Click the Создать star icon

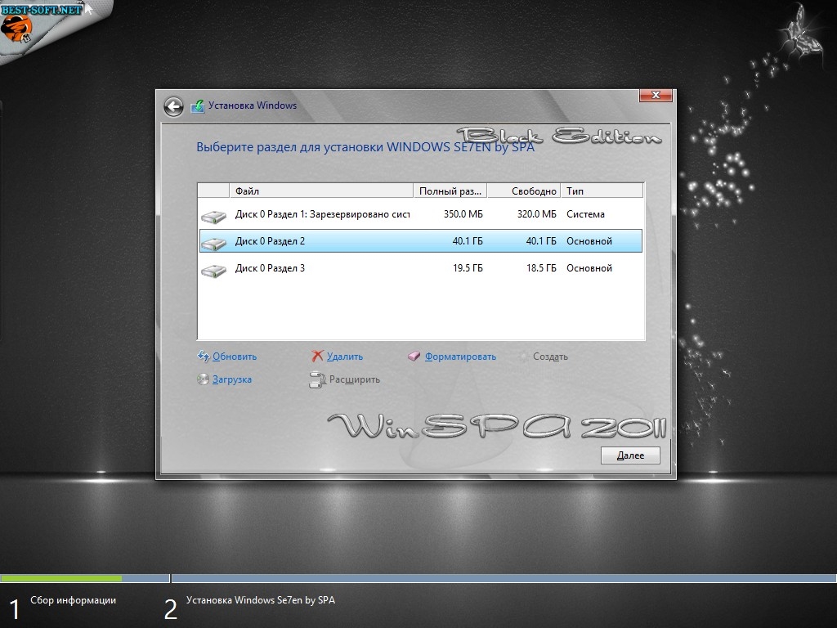click(524, 357)
